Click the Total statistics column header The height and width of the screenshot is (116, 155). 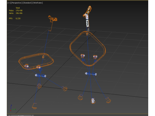(18, 8)
